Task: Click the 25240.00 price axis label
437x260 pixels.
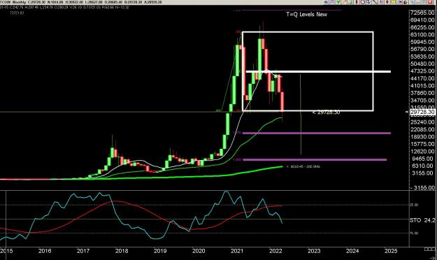Action: click(422, 122)
